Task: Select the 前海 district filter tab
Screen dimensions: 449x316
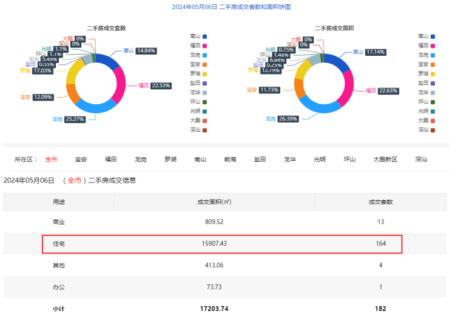Action: point(230,160)
